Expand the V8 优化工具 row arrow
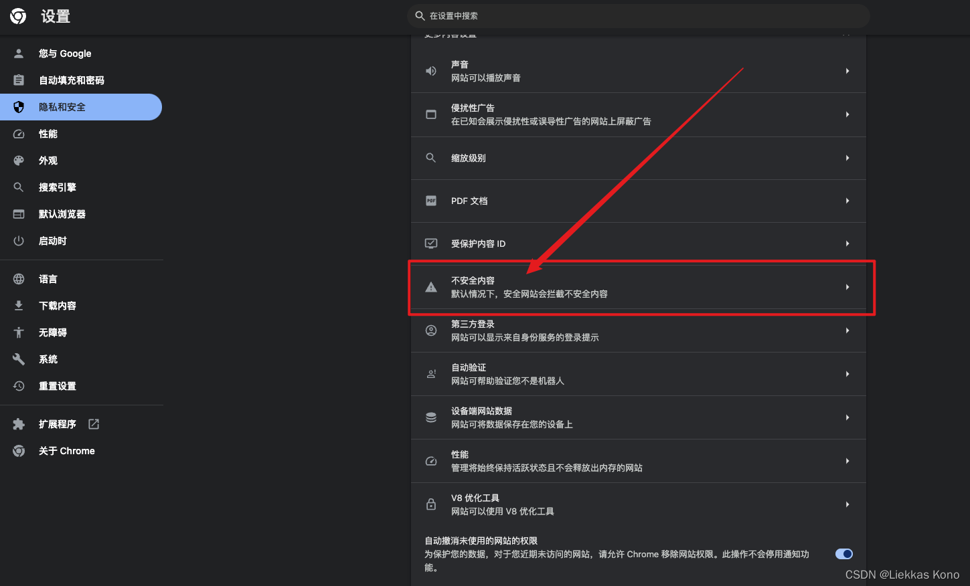The width and height of the screenshot is (970, 586). 847,504
